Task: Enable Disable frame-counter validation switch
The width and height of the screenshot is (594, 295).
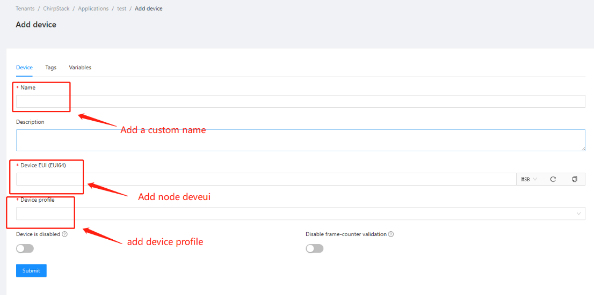Action: click(314, 248)
